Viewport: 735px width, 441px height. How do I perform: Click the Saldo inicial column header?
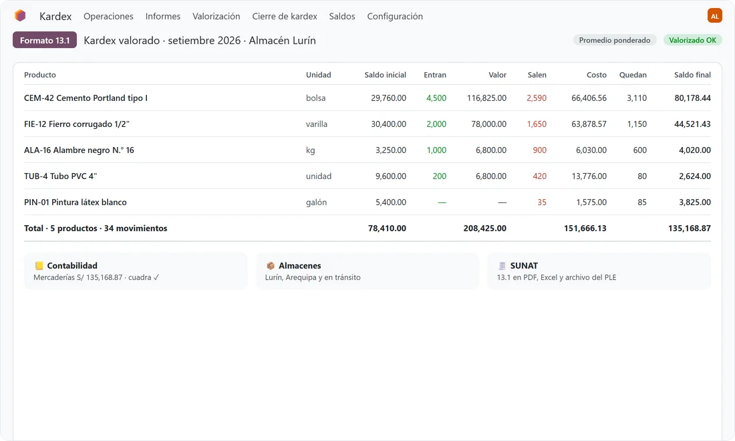click(386, 75)
